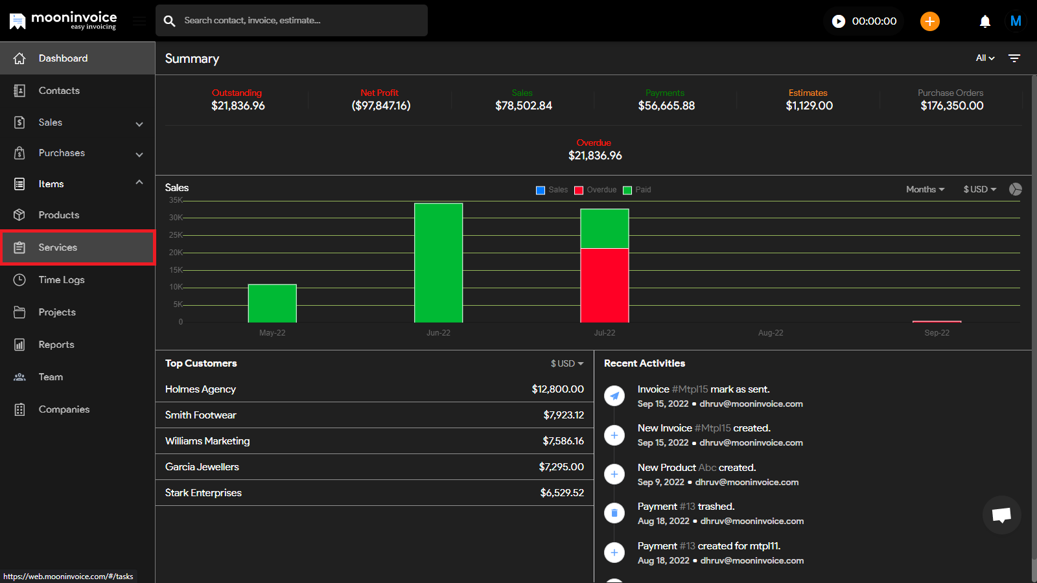Expand the Purchases menu chevron

pyautogui.click(x=139, y=154)
